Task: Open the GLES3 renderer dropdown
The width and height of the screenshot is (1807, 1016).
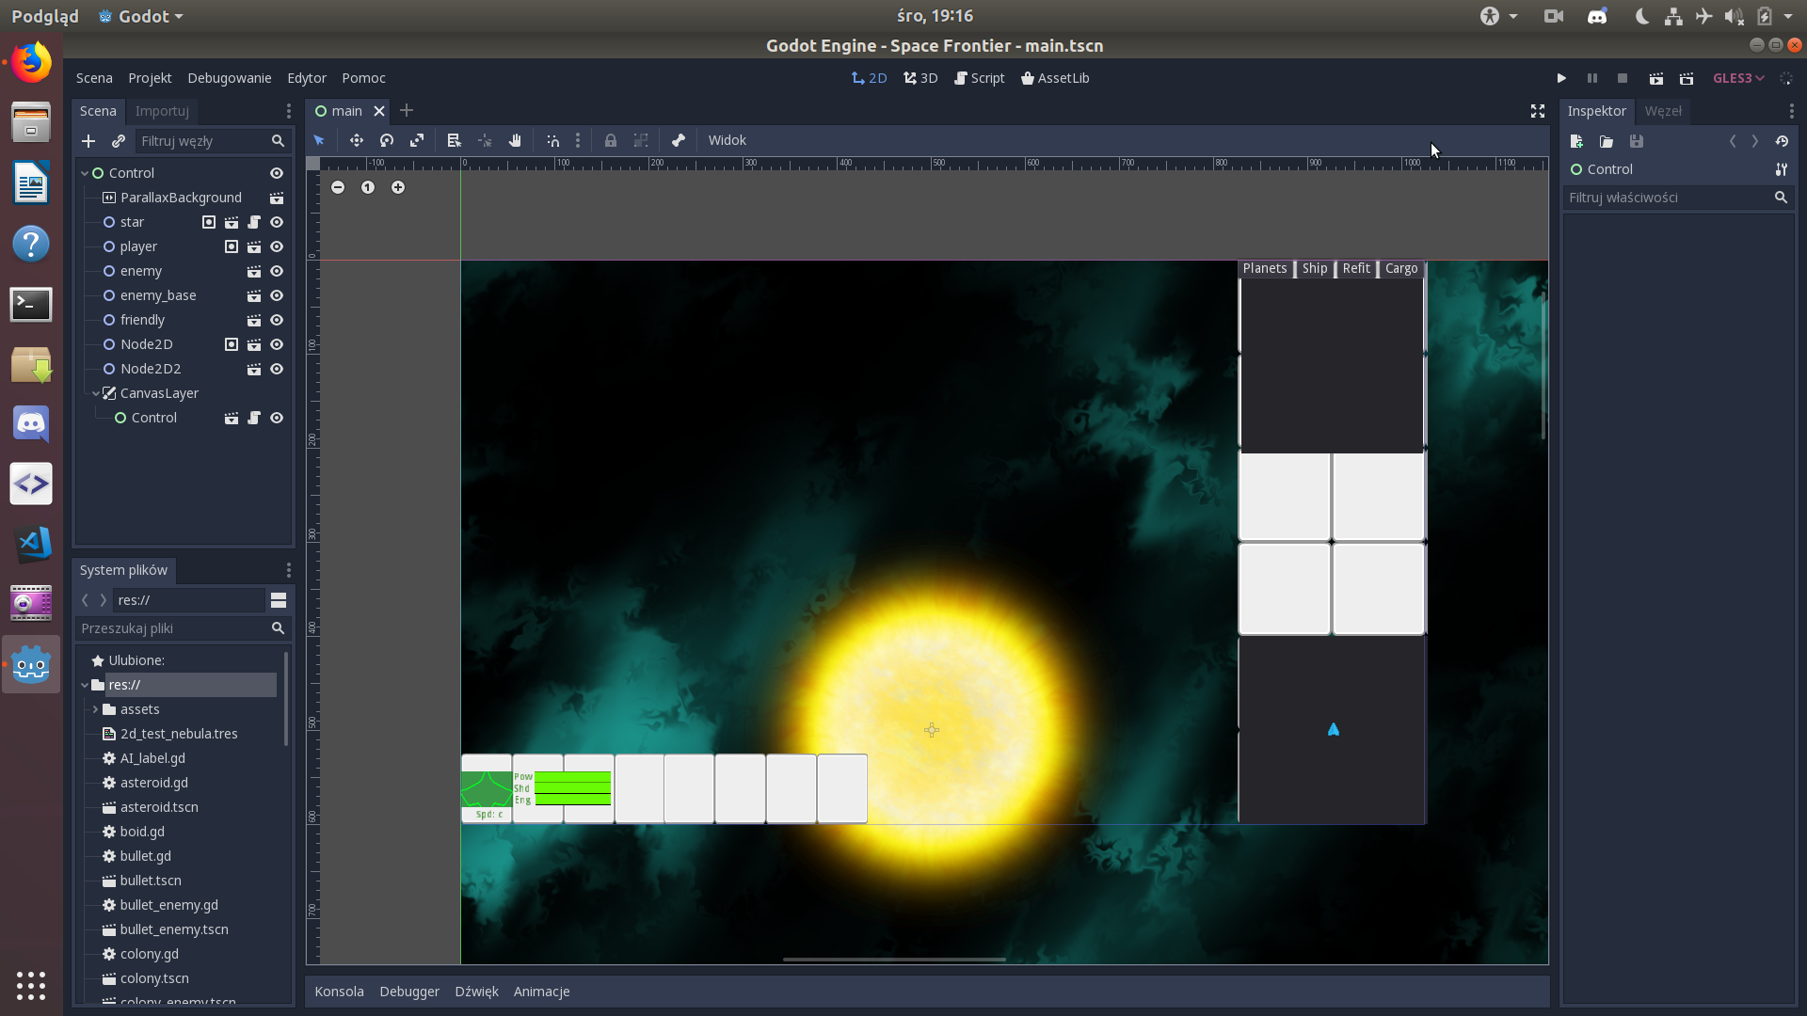Action: [x=1737, y=78]
